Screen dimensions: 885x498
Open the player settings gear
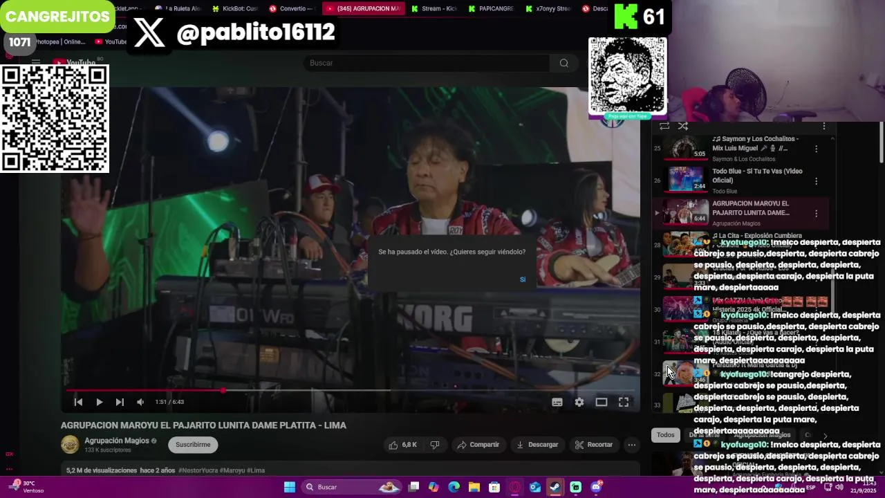point(579,402)
